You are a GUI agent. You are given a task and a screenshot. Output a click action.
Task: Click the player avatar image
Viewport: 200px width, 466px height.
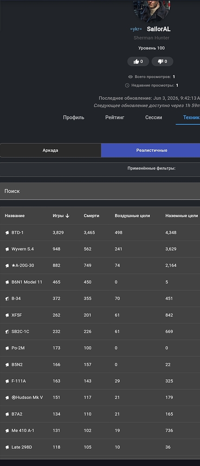(x=151, y=11)
